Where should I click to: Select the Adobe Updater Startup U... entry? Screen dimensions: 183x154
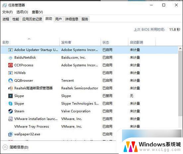point(36,50)
